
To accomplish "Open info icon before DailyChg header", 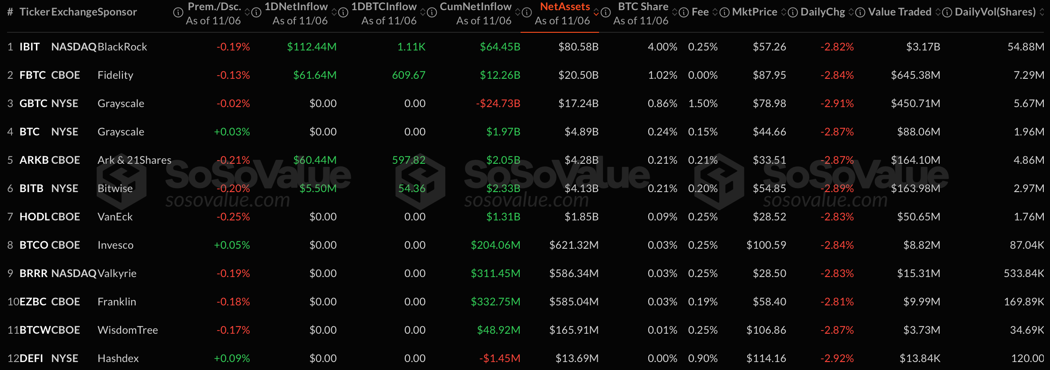I will [793, 12].
